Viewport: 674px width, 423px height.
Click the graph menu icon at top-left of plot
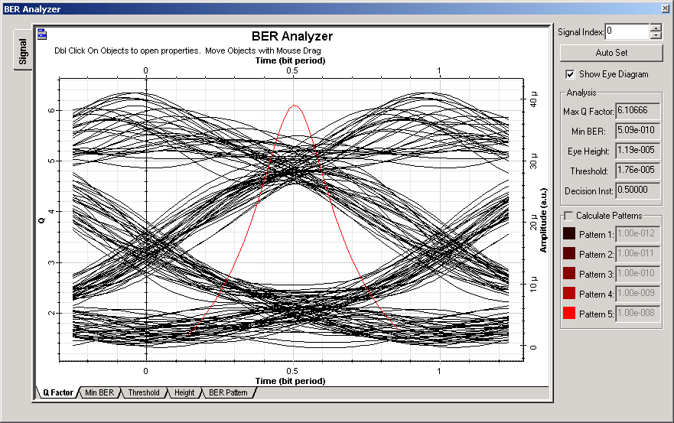[42, 34]
